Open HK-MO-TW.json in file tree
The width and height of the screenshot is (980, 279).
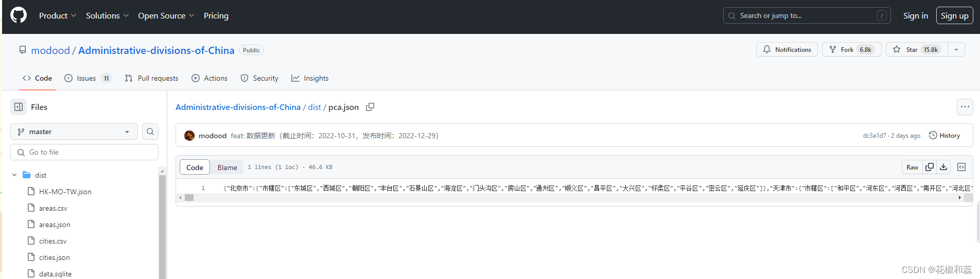tap(65, 192)
